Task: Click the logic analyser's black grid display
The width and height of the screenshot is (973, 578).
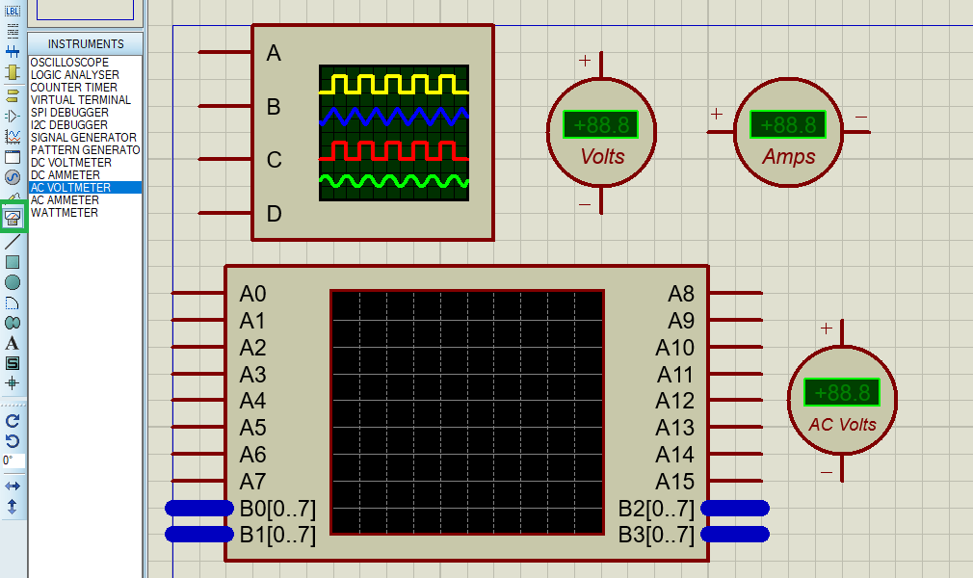Action: (467, 414)
